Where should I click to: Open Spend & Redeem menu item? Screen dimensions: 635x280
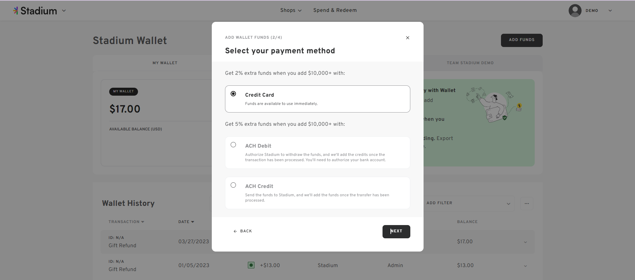click(335, 10)
